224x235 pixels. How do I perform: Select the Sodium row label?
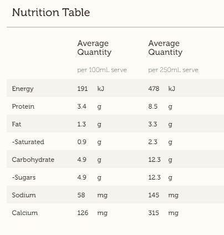coord(24,195)
